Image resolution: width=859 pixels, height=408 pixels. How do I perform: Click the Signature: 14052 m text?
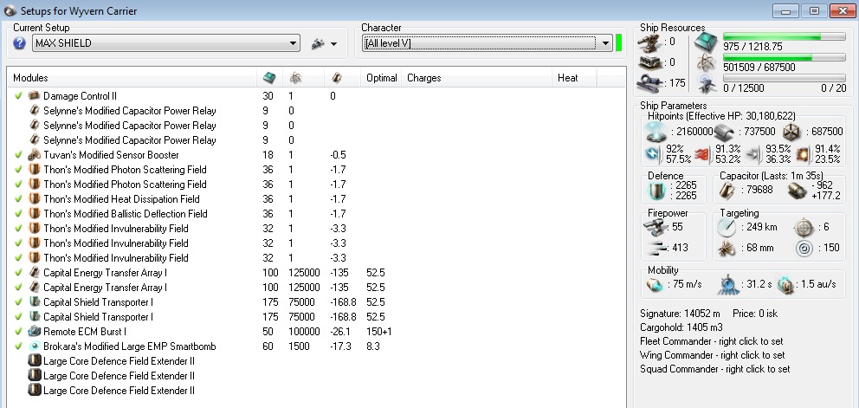(680, 314)
